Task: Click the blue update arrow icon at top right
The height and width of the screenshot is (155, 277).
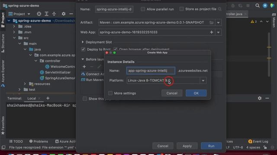Action: tap(265, 6)
